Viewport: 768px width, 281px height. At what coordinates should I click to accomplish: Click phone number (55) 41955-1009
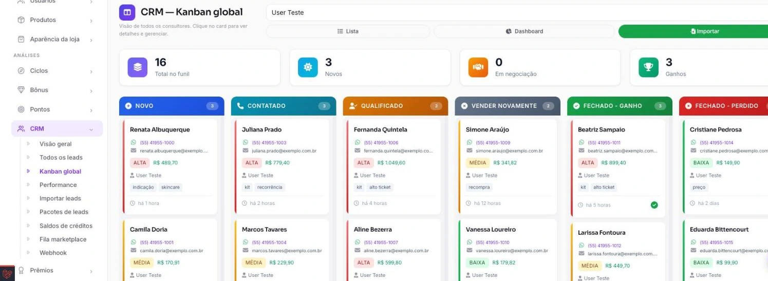coord(493,143)
